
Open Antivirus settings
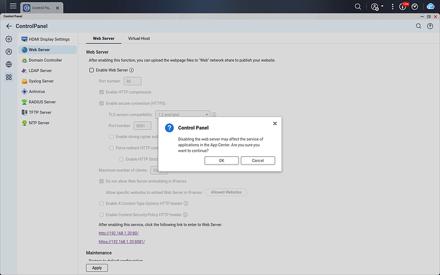pyautogui.click(x=47, y=92)
